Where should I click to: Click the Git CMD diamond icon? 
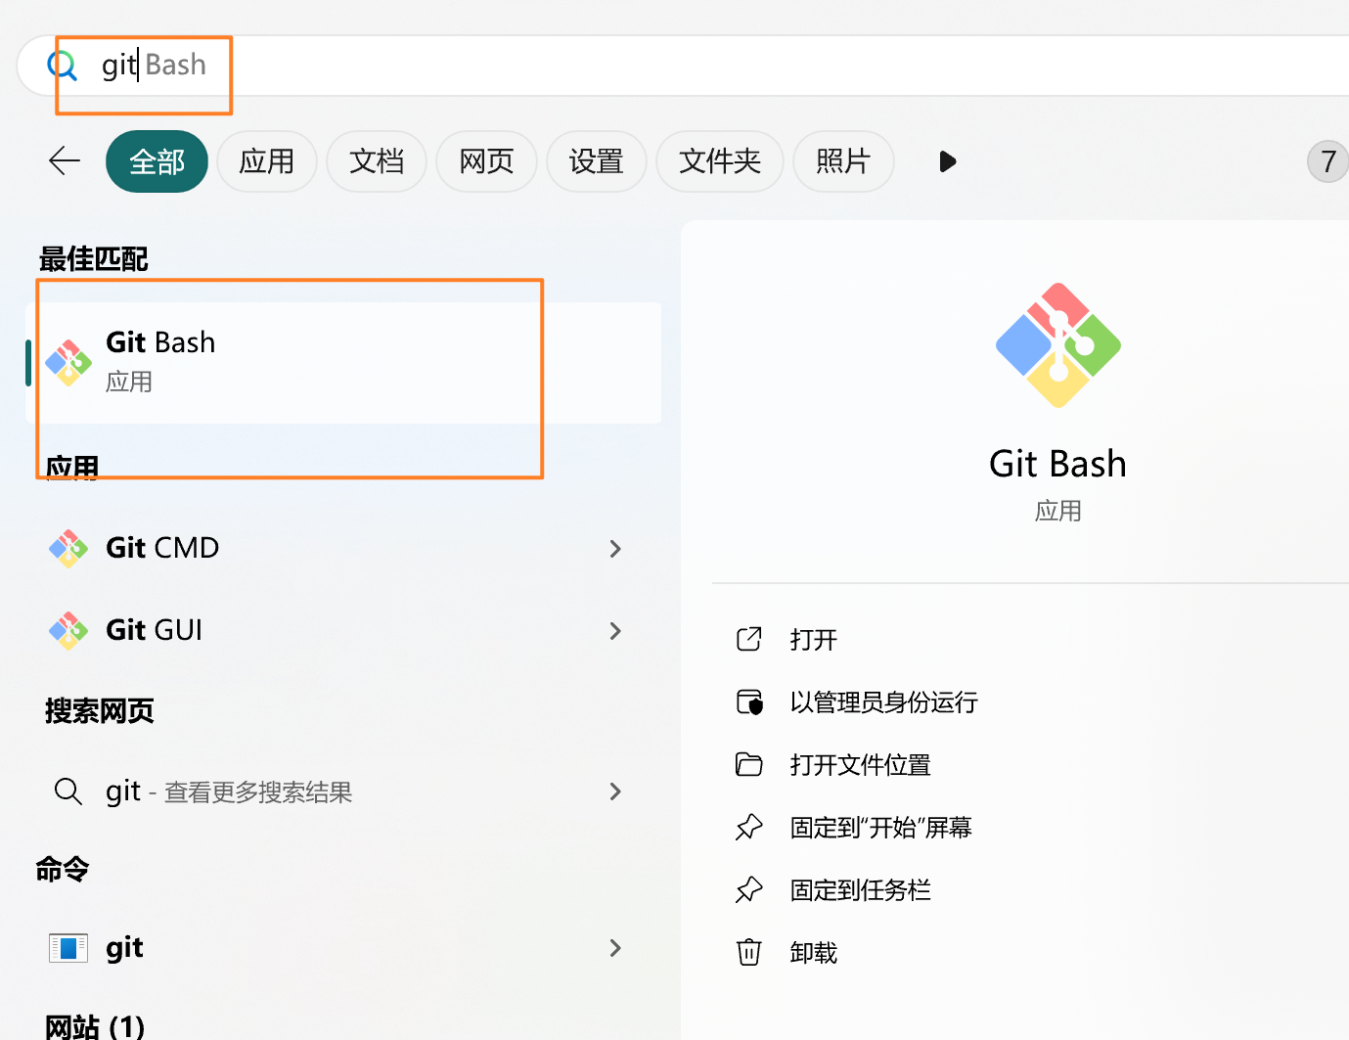point(68,548)
